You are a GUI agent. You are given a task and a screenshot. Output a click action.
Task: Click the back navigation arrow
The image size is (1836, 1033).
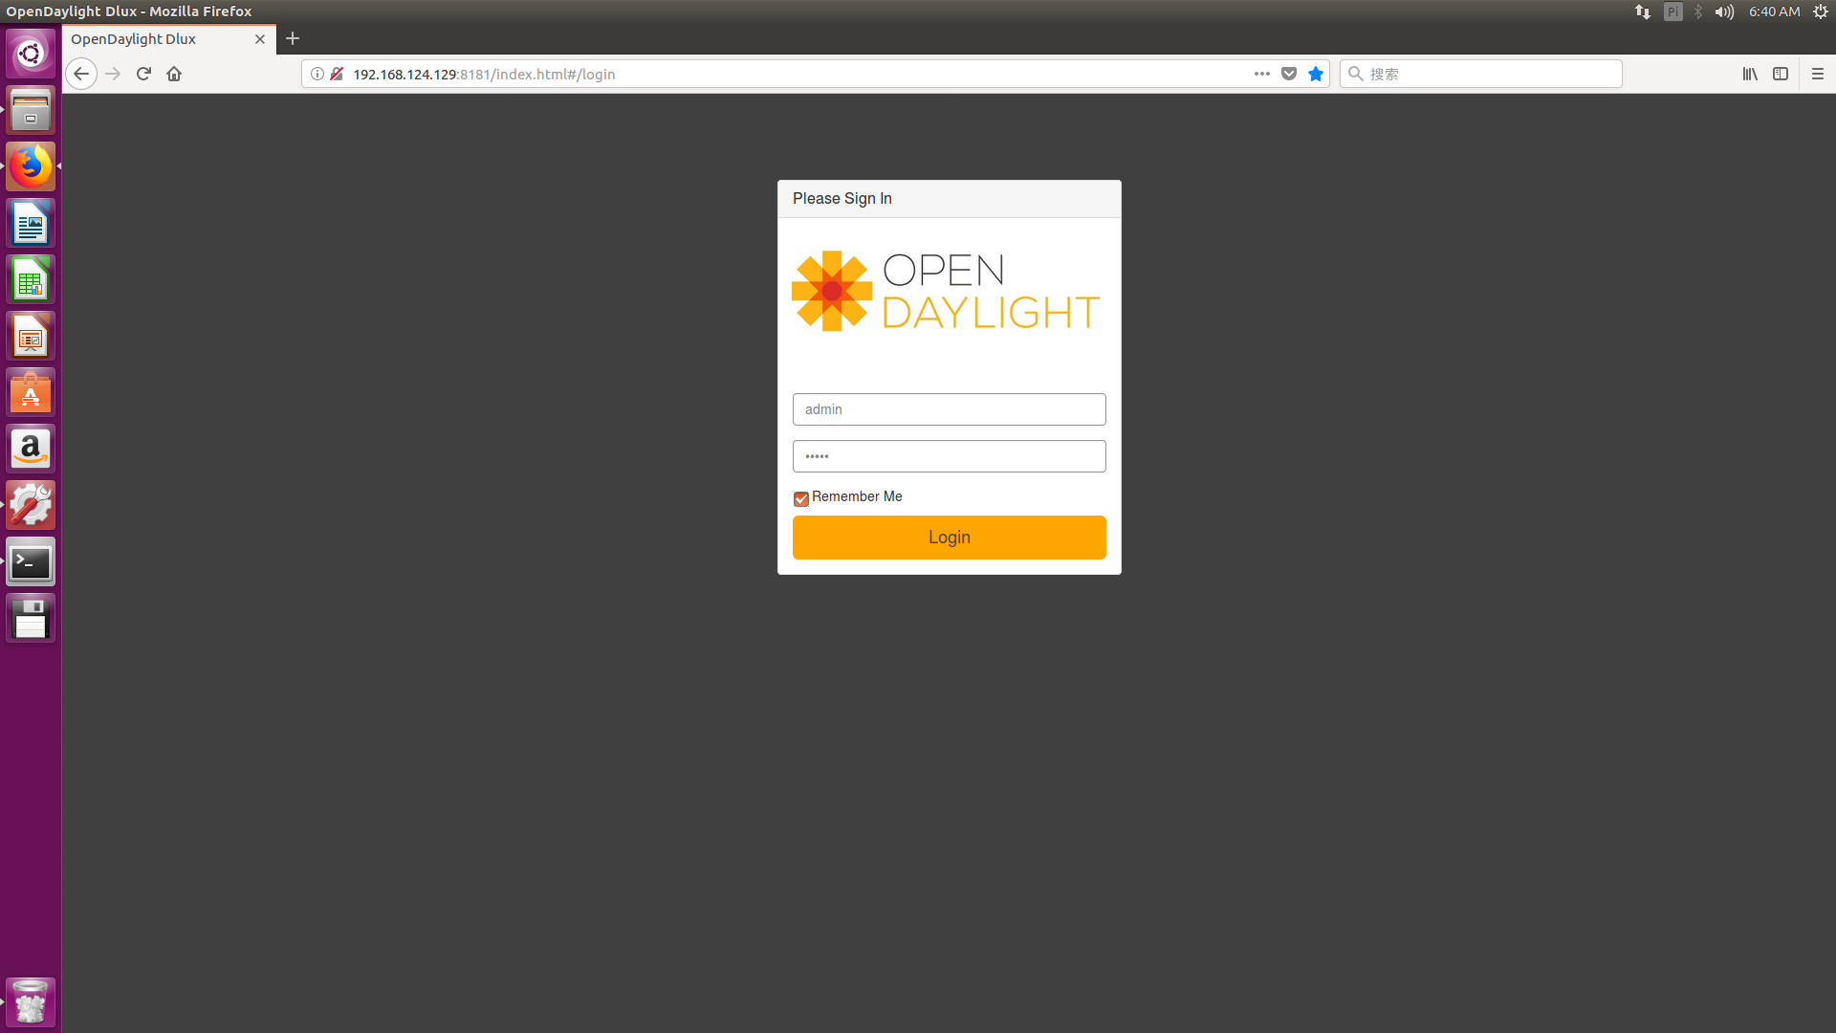[x=81, y=74]
